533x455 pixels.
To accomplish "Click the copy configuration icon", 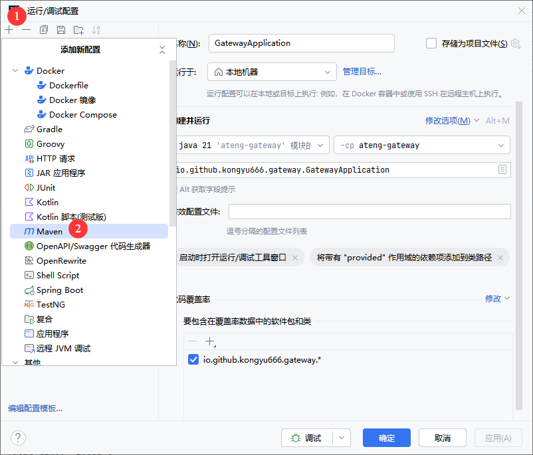I will click(x=44, y=30).
